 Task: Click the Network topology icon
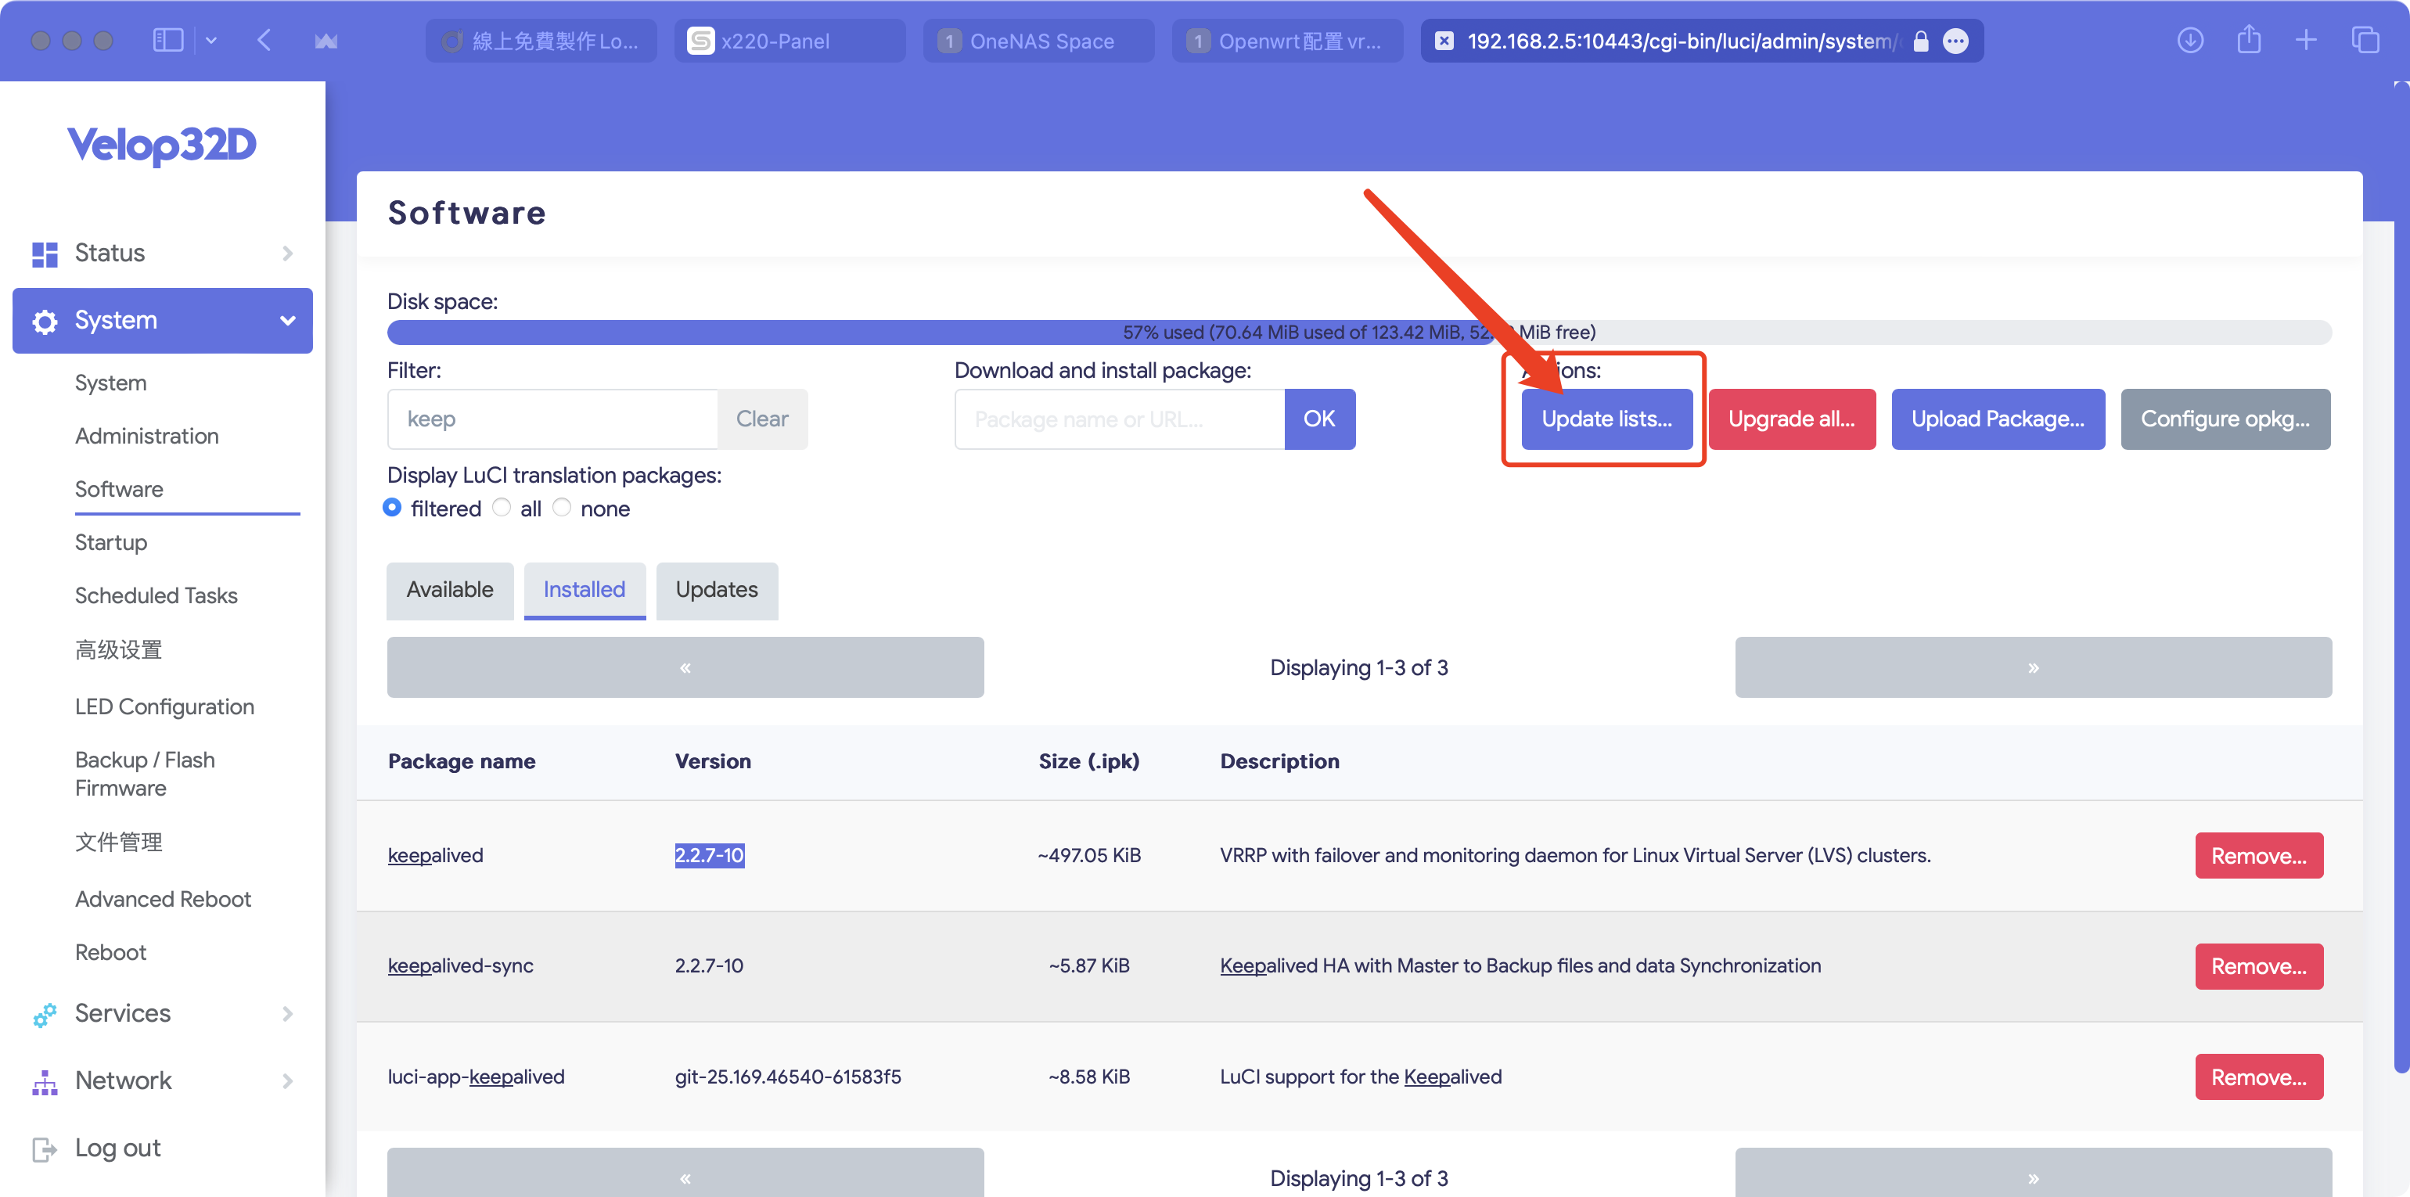point(44,1081)
